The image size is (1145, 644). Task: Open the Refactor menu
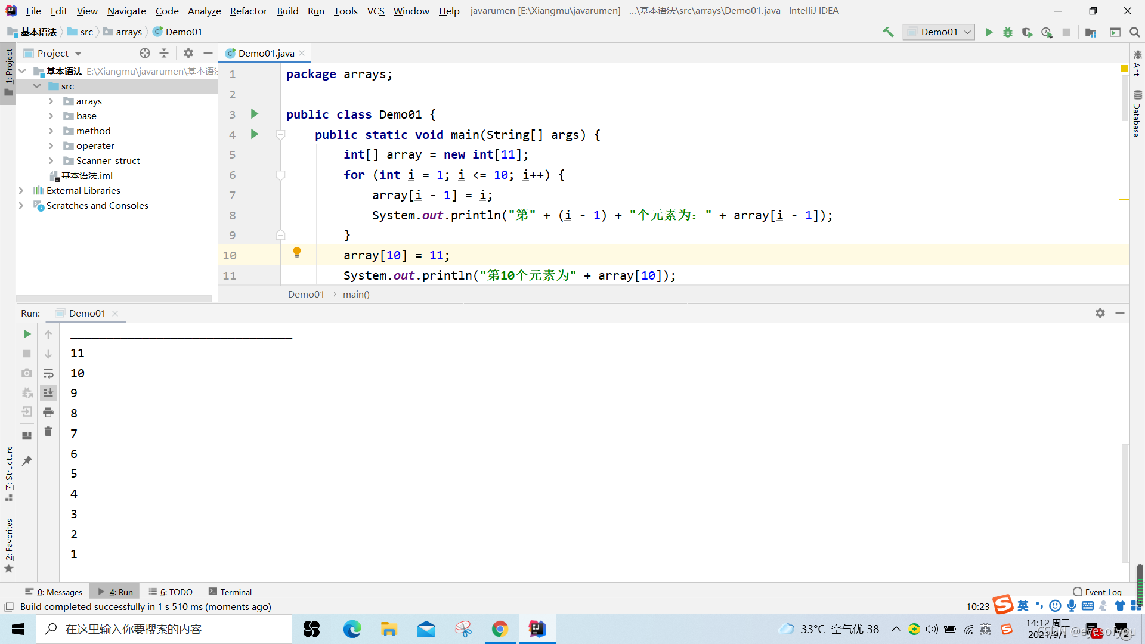(x=248, y=11)
